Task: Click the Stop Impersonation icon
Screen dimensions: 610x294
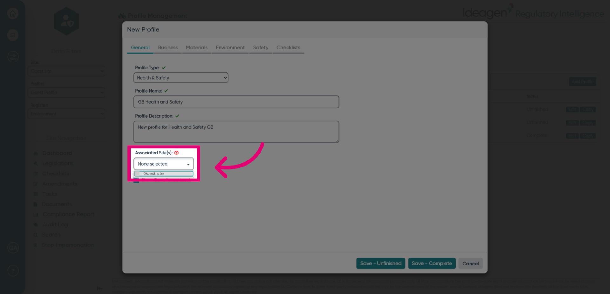Action: pyautogui.click(x=36, y=245)
